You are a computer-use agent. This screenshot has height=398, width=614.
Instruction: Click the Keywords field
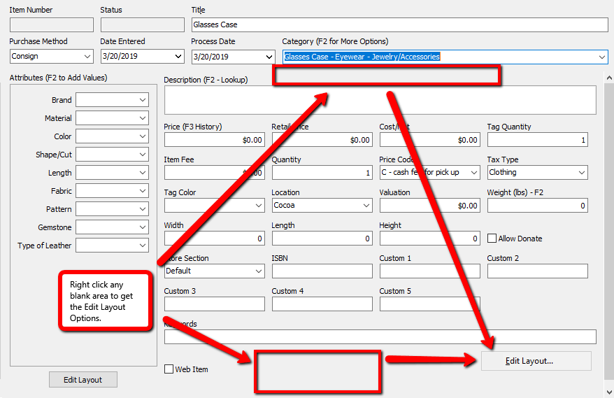380,337
